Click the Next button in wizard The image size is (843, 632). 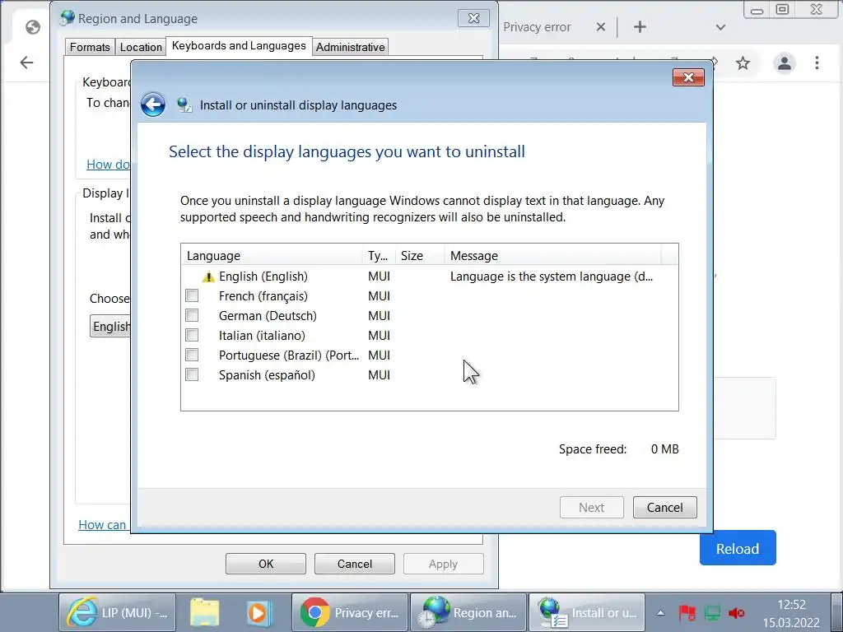(591, 507)
